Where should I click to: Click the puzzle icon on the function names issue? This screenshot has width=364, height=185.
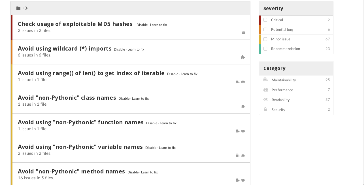coord(237,131)
